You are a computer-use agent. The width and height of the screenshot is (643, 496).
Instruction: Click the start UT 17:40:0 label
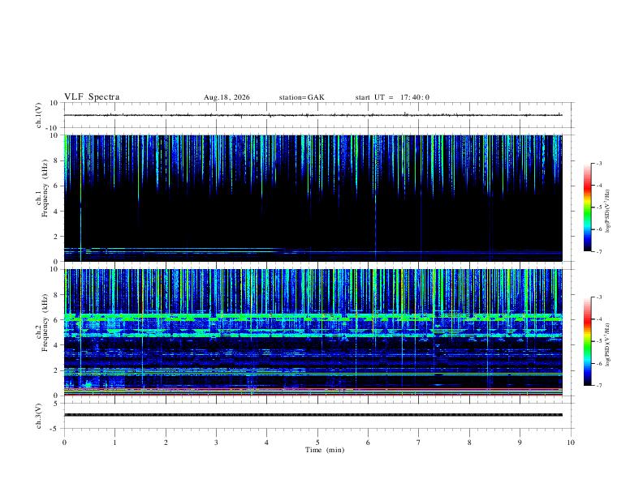tap(392, 97)
